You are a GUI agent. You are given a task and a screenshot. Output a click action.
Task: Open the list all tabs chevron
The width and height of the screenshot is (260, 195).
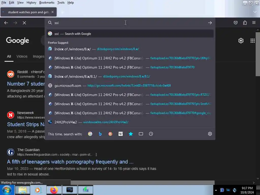coord(255,12)
